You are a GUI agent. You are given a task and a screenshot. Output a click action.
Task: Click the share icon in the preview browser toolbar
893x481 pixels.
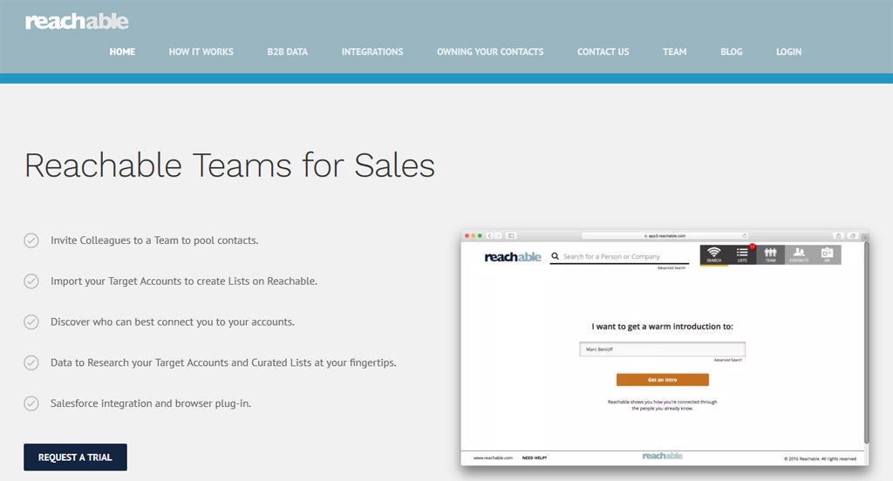838,235
